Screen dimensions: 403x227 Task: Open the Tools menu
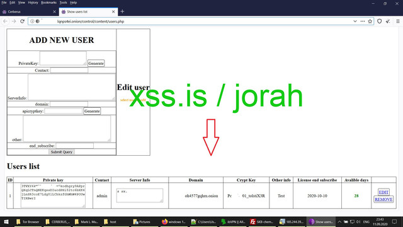coord(63,3)
